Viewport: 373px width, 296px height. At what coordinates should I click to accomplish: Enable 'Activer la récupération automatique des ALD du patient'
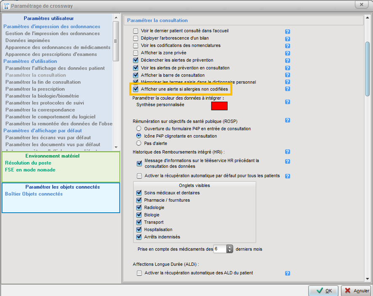139,273
